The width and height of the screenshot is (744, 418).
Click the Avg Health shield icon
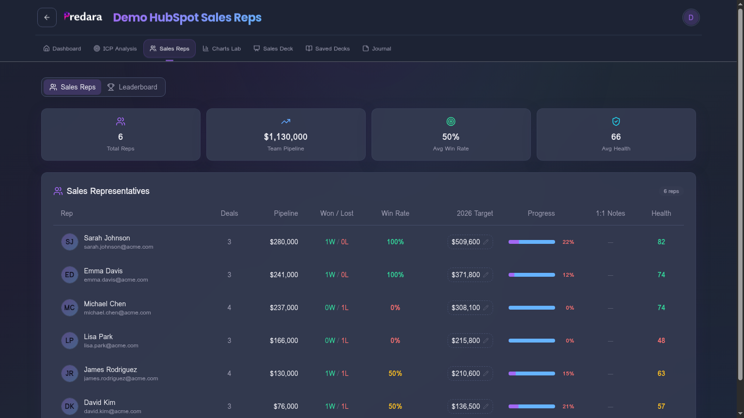pyautogui.click(x=616, y=121)
